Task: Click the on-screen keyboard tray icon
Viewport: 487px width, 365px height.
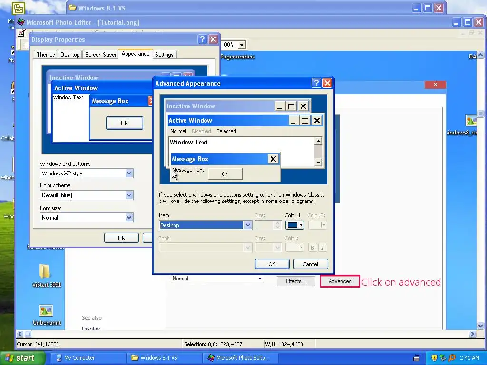Action: (x=417, y=358)
